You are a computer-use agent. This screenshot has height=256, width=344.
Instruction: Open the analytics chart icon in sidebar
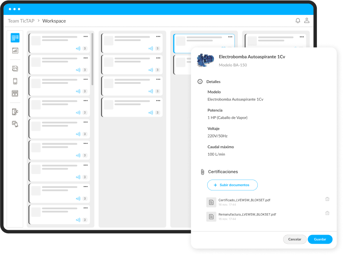pos(15,51)
